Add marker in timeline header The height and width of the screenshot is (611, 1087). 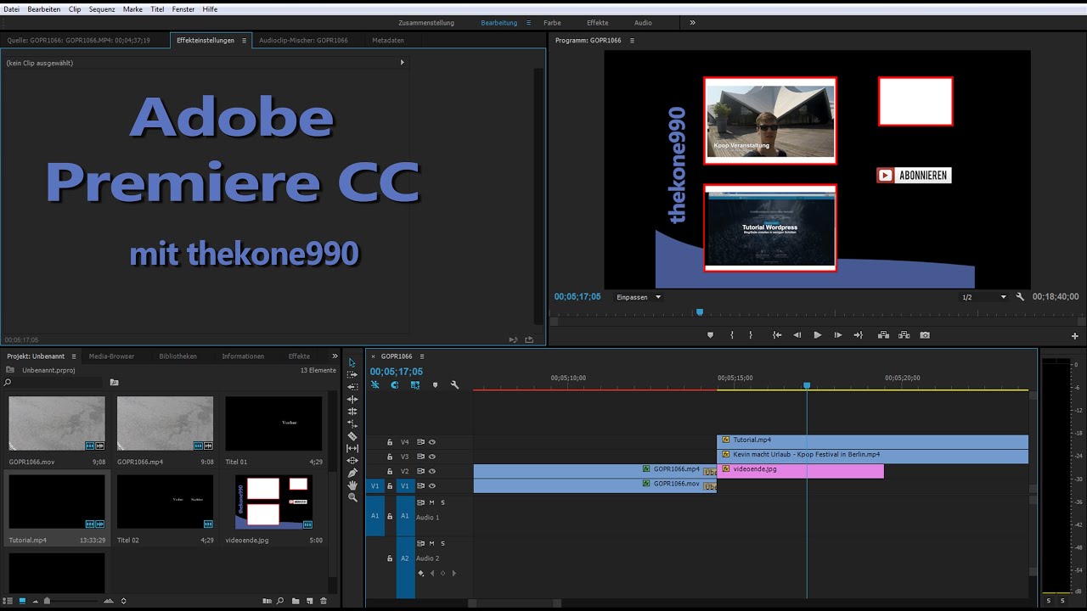[x=435, y=385]
